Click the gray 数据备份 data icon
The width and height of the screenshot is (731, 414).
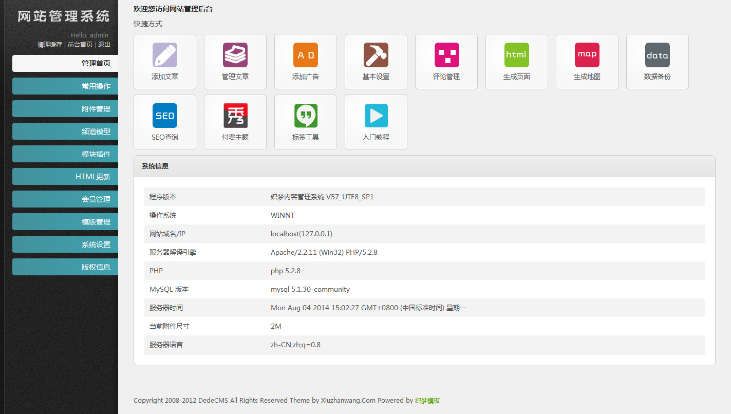658,55
